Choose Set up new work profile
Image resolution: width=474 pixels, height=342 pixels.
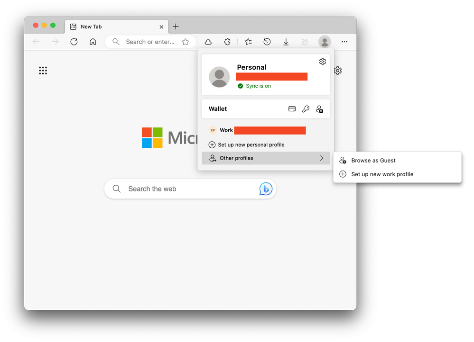397,174
